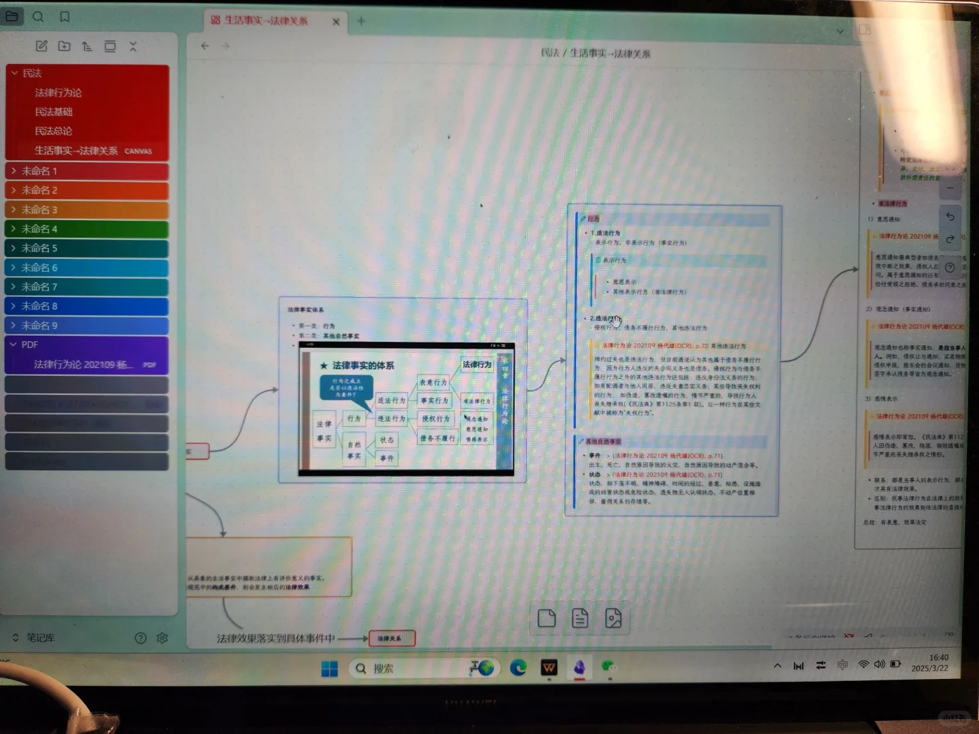Collapse the 民法 folder
Screen dimensions: 979x734
[87, 73]
